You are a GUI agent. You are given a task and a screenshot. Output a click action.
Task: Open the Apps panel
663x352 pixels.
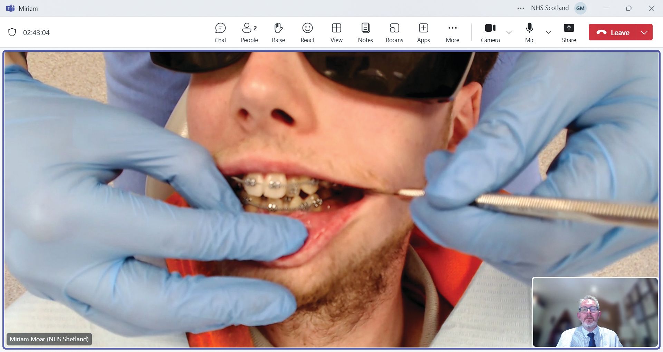coord(423,32)
